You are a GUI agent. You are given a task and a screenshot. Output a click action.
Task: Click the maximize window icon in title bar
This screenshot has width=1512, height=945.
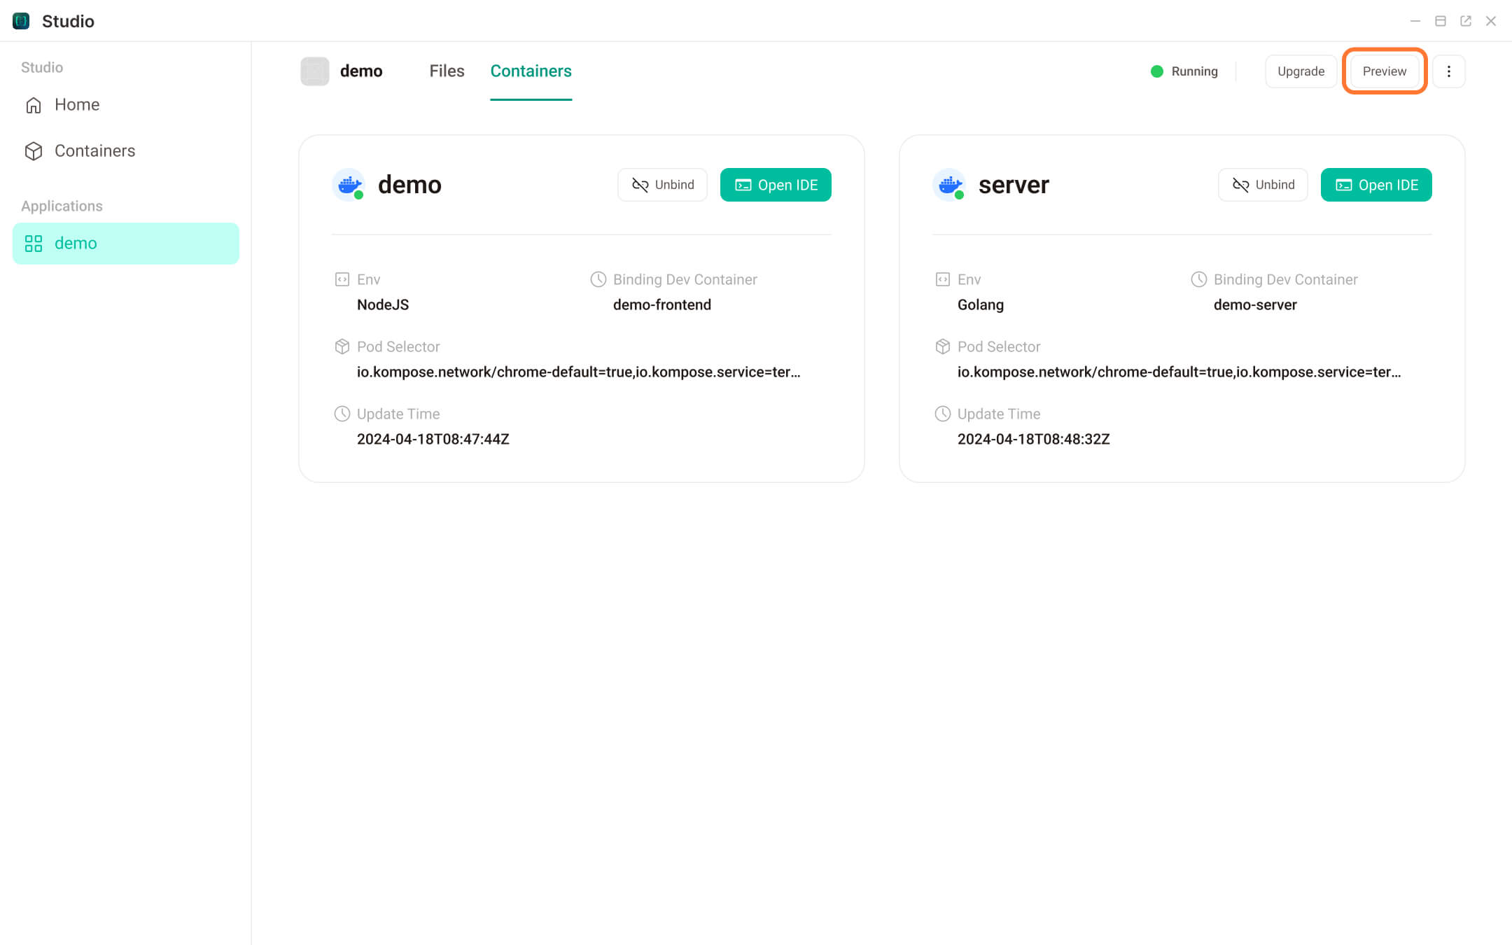1441,21
